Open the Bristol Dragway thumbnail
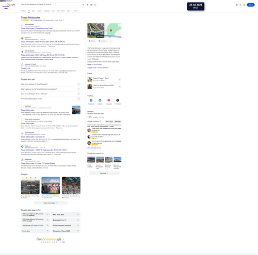This screenshot has height=255, width=258. (91, 160)
